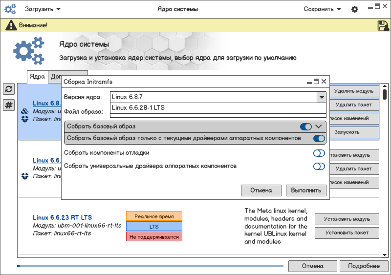Click the floppy disk save icon

[383, 25]
